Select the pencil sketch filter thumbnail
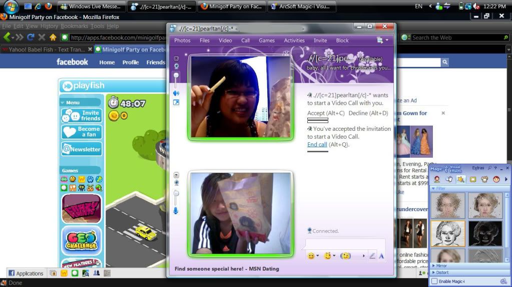The width and height of the screenshot is (512, 287). click(x=447, y=234)
